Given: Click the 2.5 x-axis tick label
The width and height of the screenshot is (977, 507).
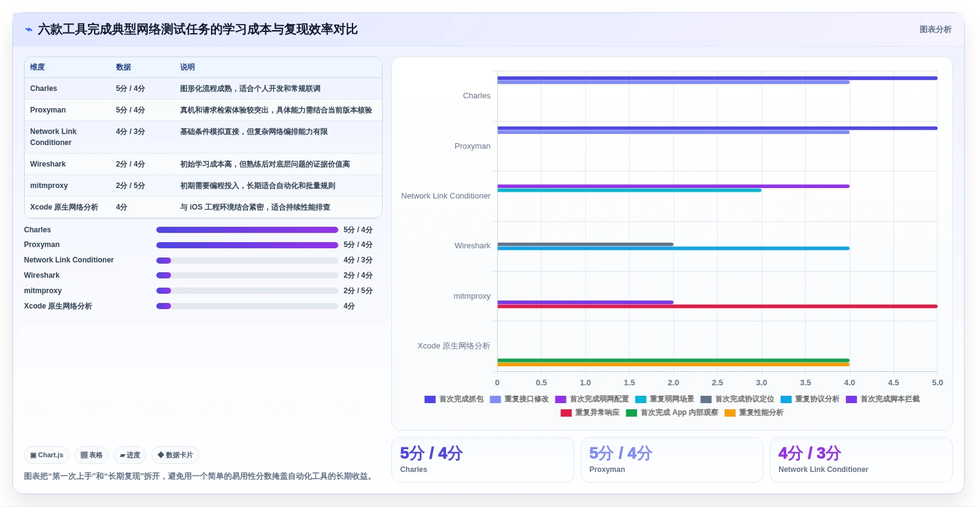Looking at the screenshot, I should click(x=717, y=383).
